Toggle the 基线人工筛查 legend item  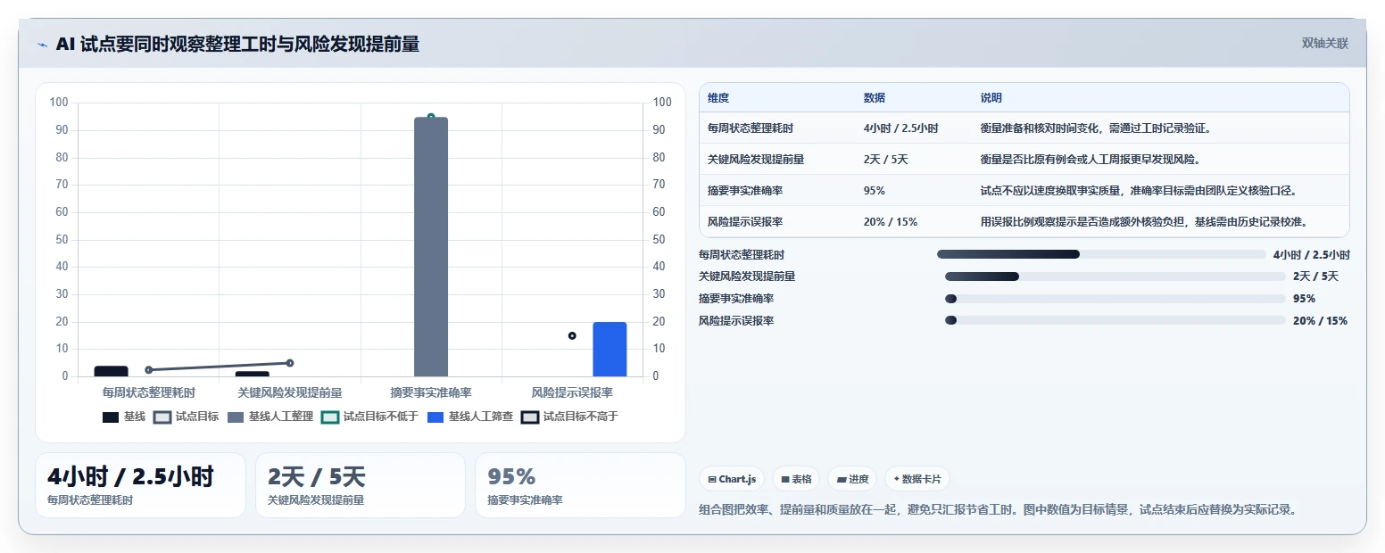(470, 417)
